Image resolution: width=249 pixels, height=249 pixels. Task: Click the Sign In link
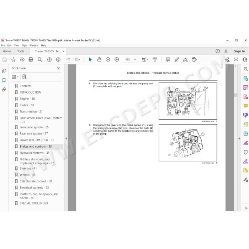pyautogui.click(x=239, y=51)
